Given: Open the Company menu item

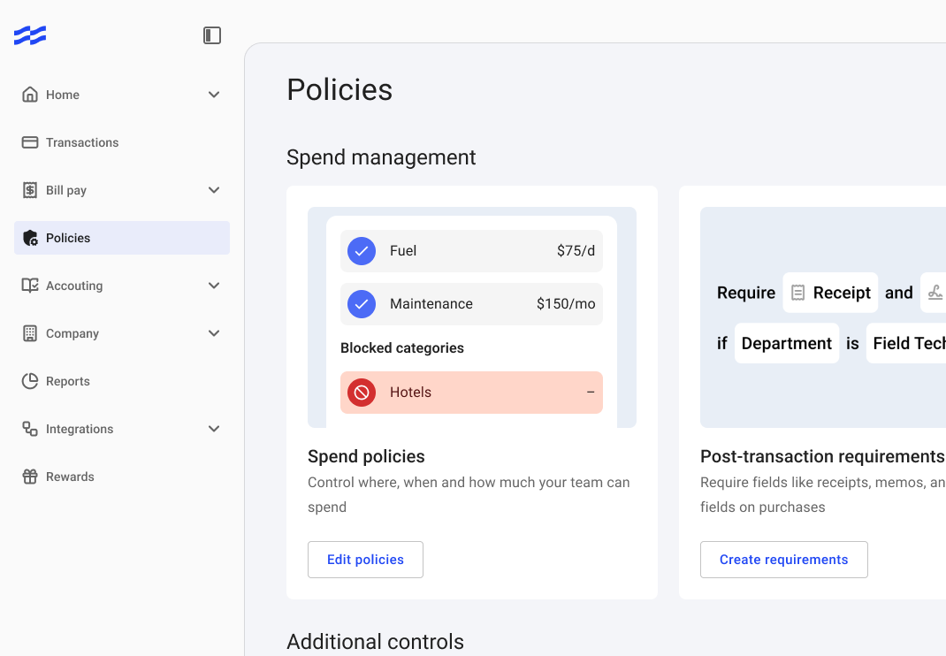Looking at the screenshot, I should coord(122,333).
